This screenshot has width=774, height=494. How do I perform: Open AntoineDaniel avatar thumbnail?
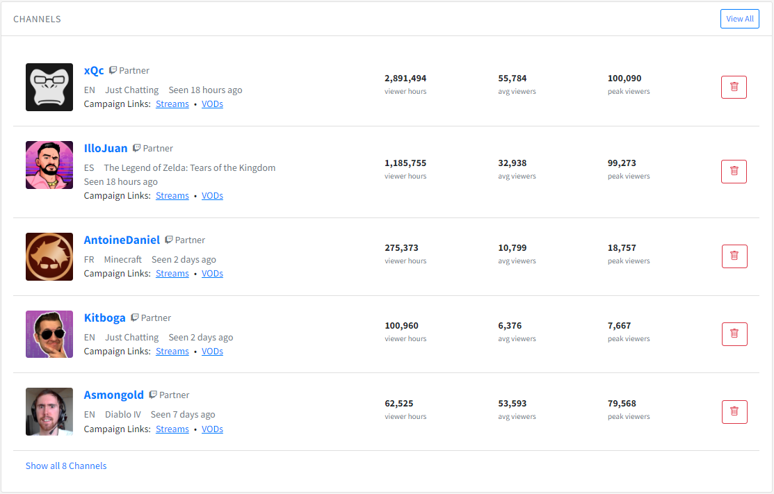(x=49, y=257)
